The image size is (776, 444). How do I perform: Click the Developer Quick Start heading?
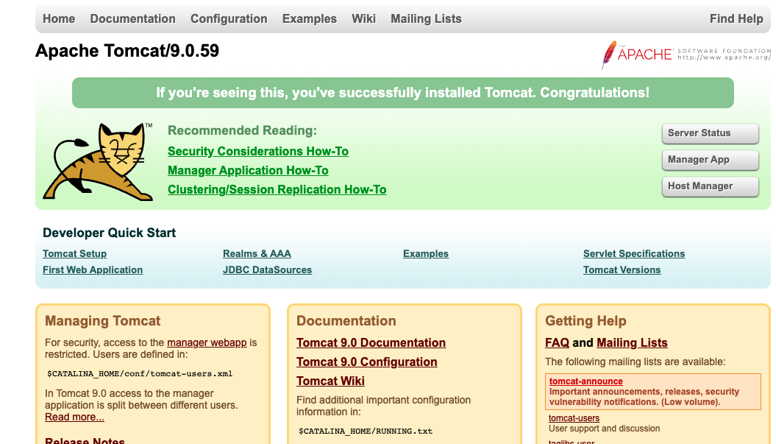click(x=110, y=233)
